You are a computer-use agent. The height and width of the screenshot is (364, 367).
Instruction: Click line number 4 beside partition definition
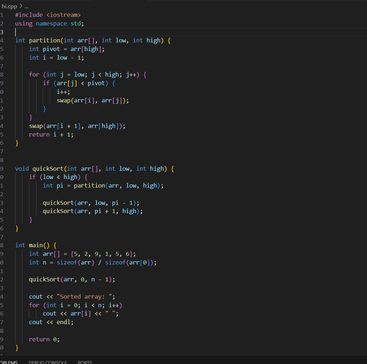[2, 41]
